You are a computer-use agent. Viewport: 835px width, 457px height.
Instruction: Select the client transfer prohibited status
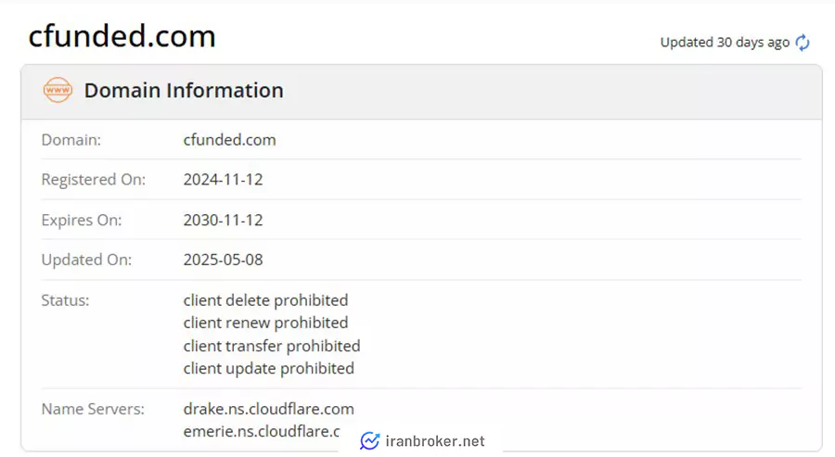point(272,346)
